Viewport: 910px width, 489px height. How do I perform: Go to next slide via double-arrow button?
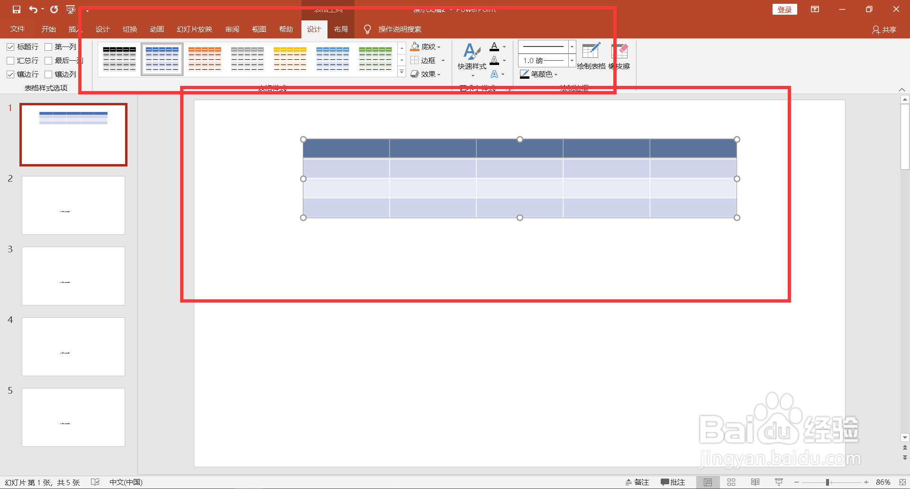(x=905, y=458)
